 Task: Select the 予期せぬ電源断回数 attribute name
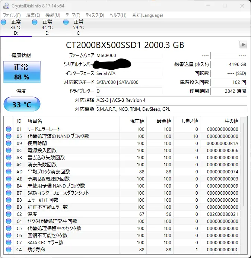48,179
